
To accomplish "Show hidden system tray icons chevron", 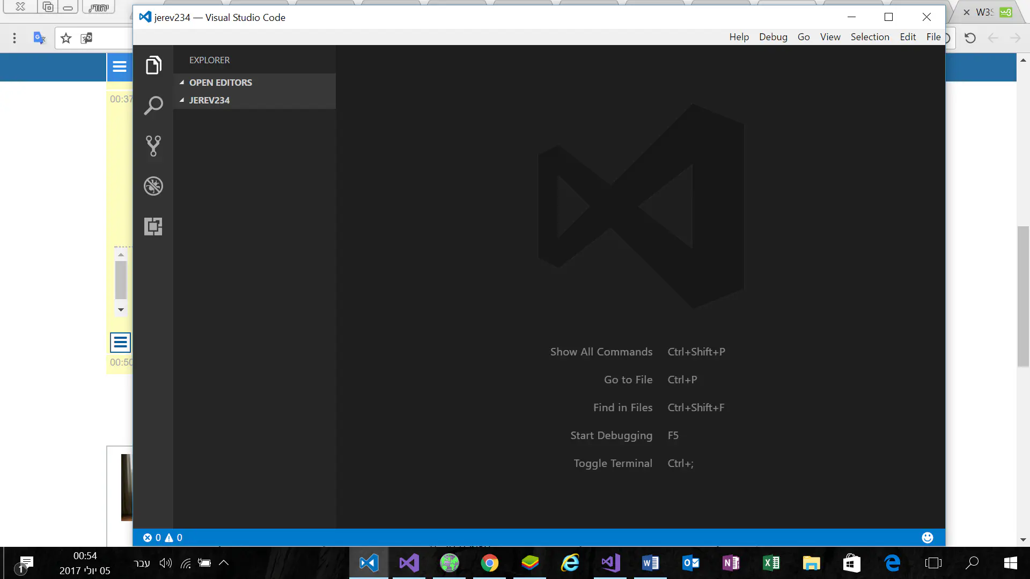I will click(x=224, y=562).
